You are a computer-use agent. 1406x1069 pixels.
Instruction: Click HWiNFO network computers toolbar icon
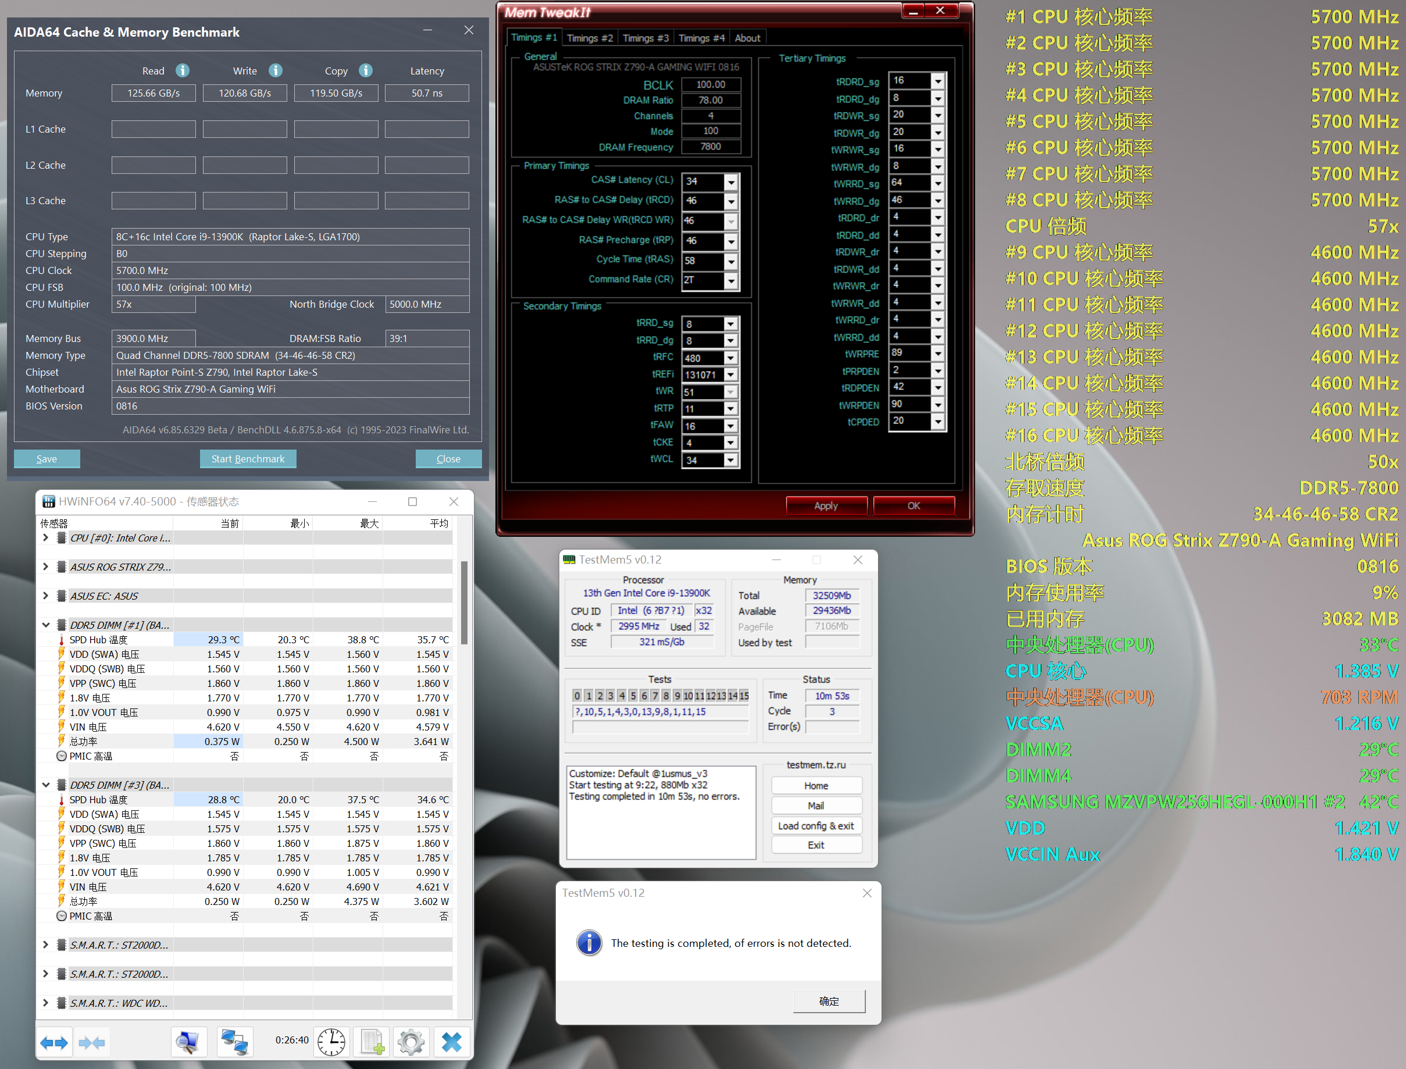[235, 1042]
